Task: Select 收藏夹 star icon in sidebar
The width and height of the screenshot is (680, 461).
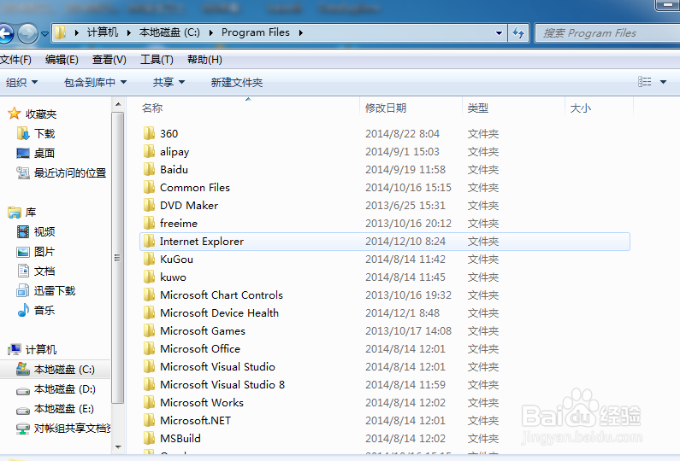Action: pos(15,114)
